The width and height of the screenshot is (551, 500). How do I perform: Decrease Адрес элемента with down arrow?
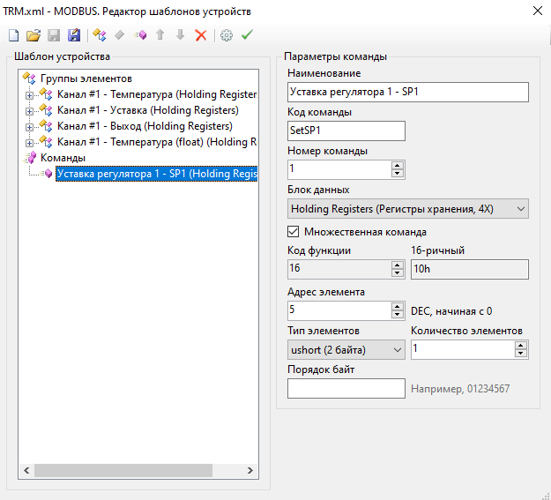[397, 315]
